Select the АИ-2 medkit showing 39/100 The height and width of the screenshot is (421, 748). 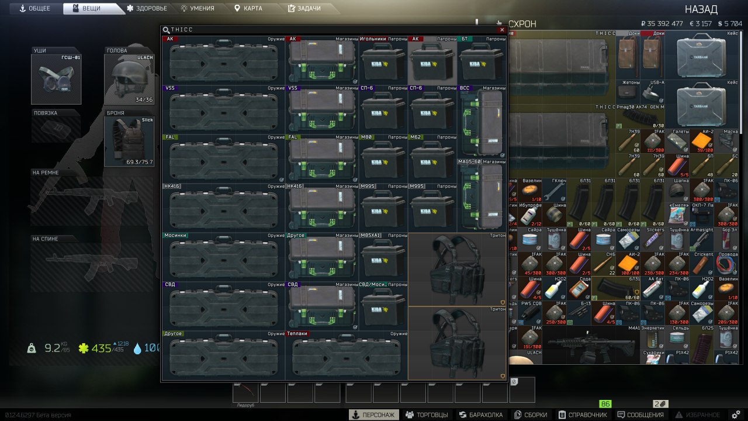702,142
